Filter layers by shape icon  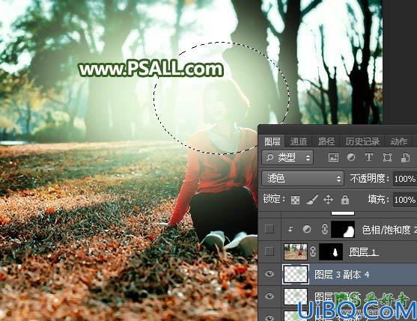tap(387, 157)
